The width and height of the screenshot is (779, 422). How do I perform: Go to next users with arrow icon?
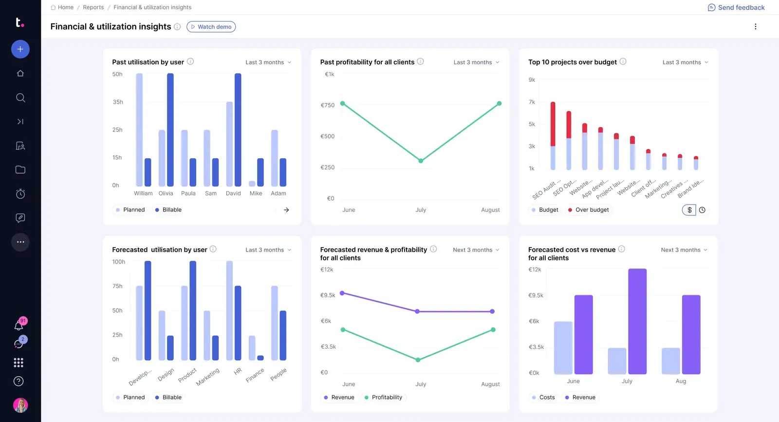[286, 210]
